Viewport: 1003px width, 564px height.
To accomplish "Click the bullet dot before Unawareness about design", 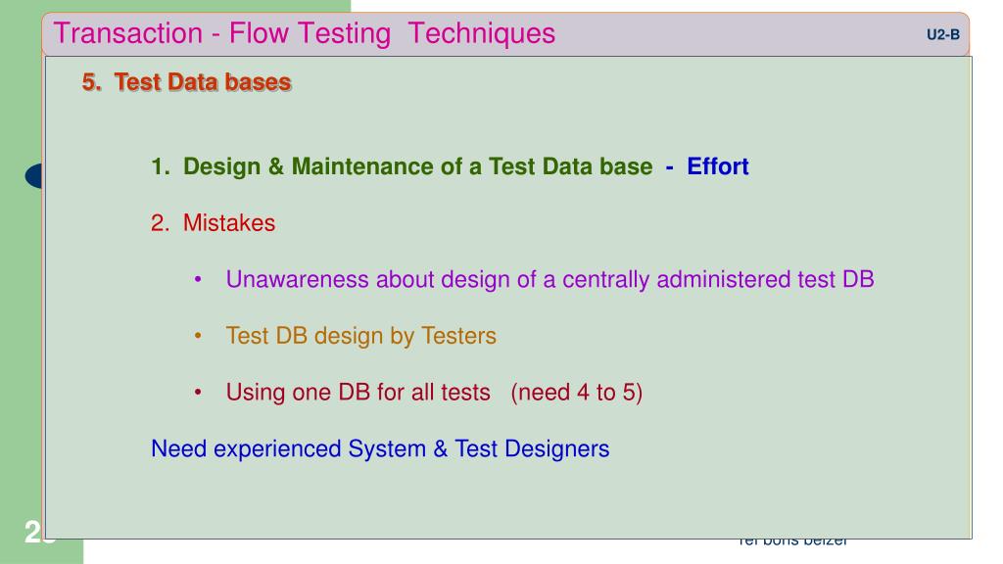I will coord(198,279).
